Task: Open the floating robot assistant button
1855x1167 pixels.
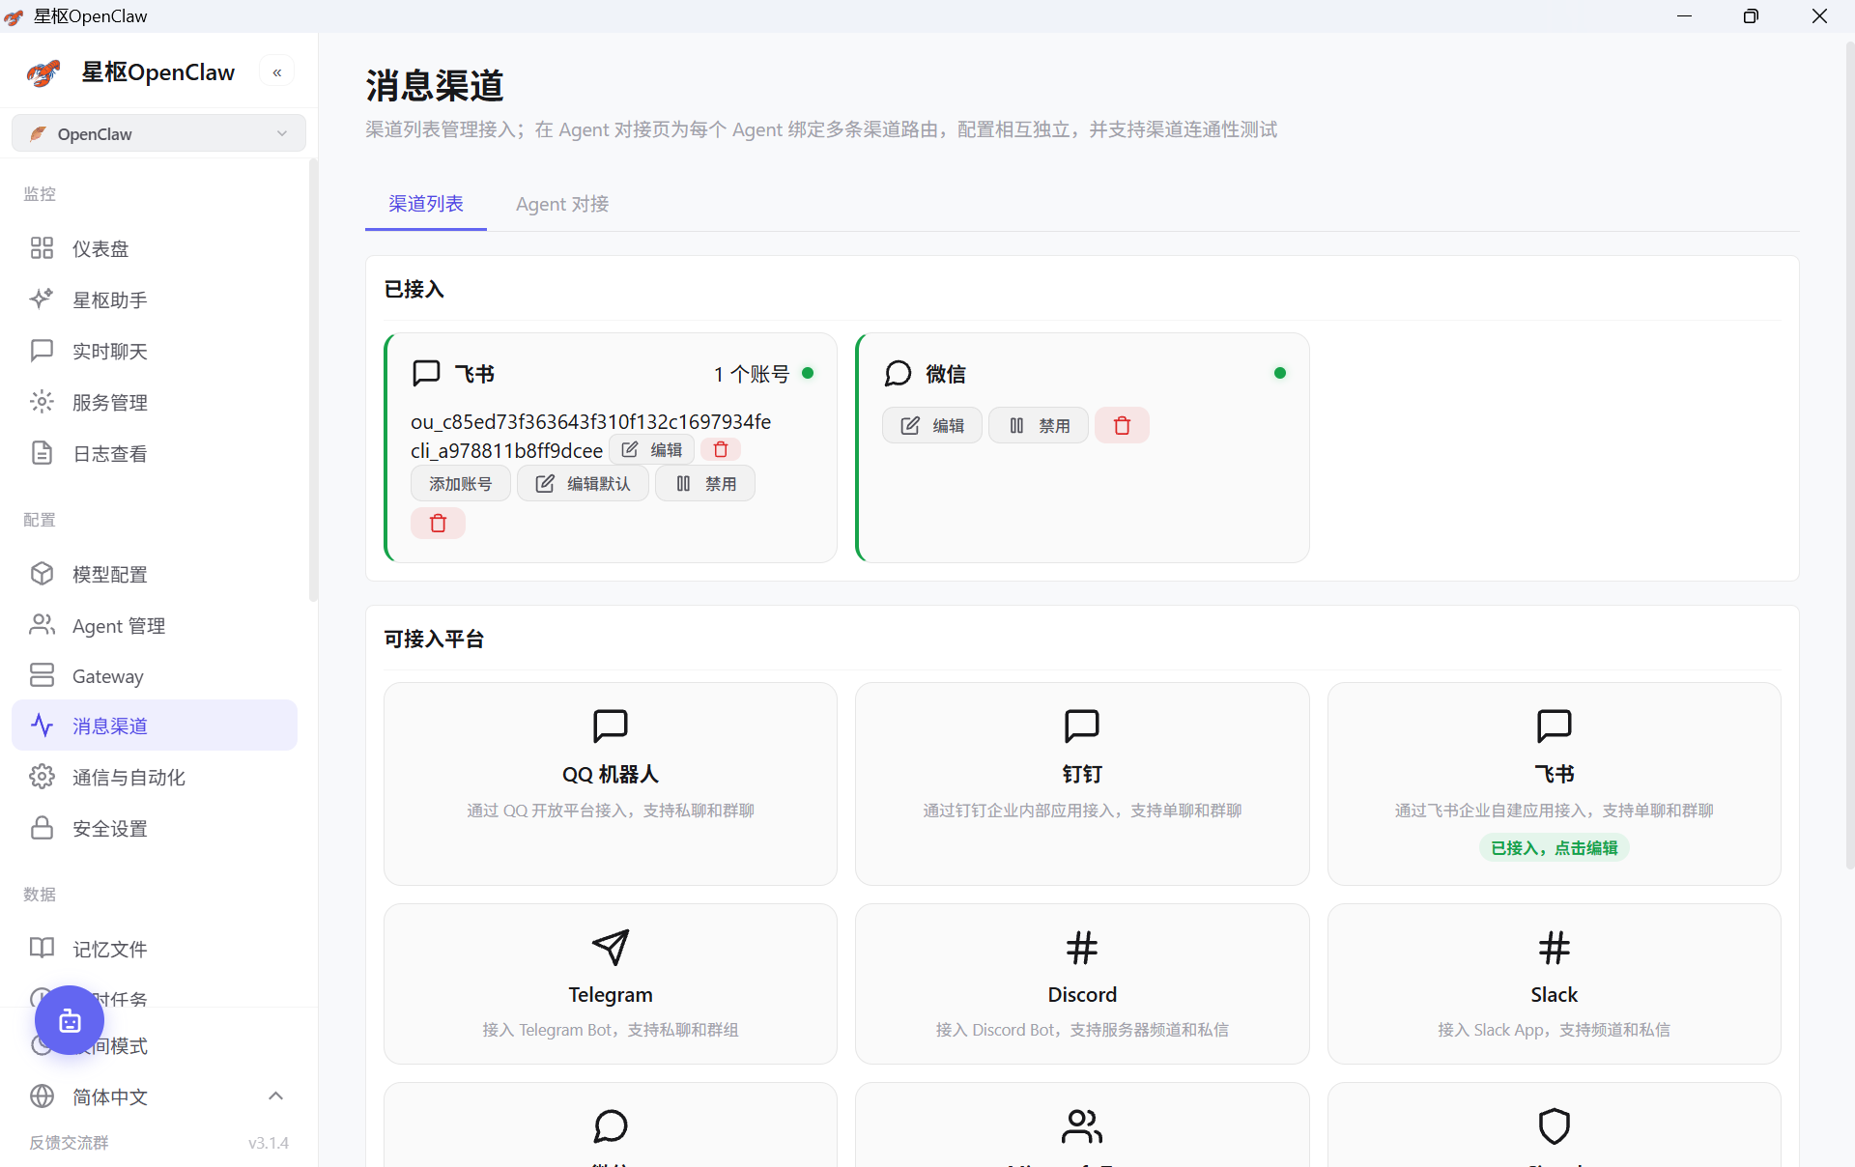Action: point(70,1020)
